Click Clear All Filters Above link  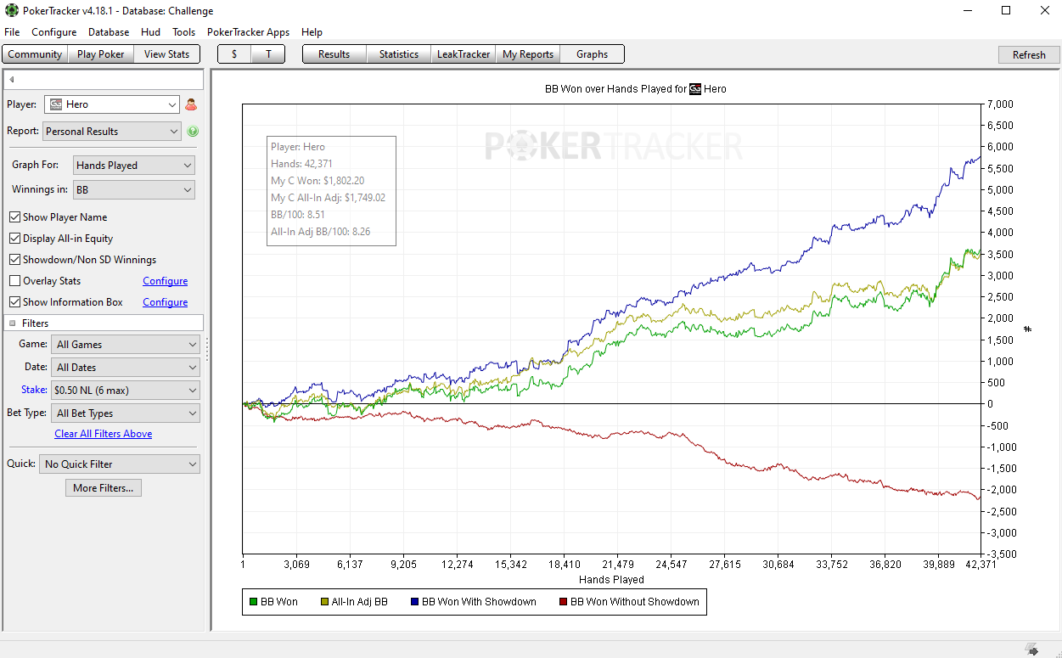[x=104, y=434]
